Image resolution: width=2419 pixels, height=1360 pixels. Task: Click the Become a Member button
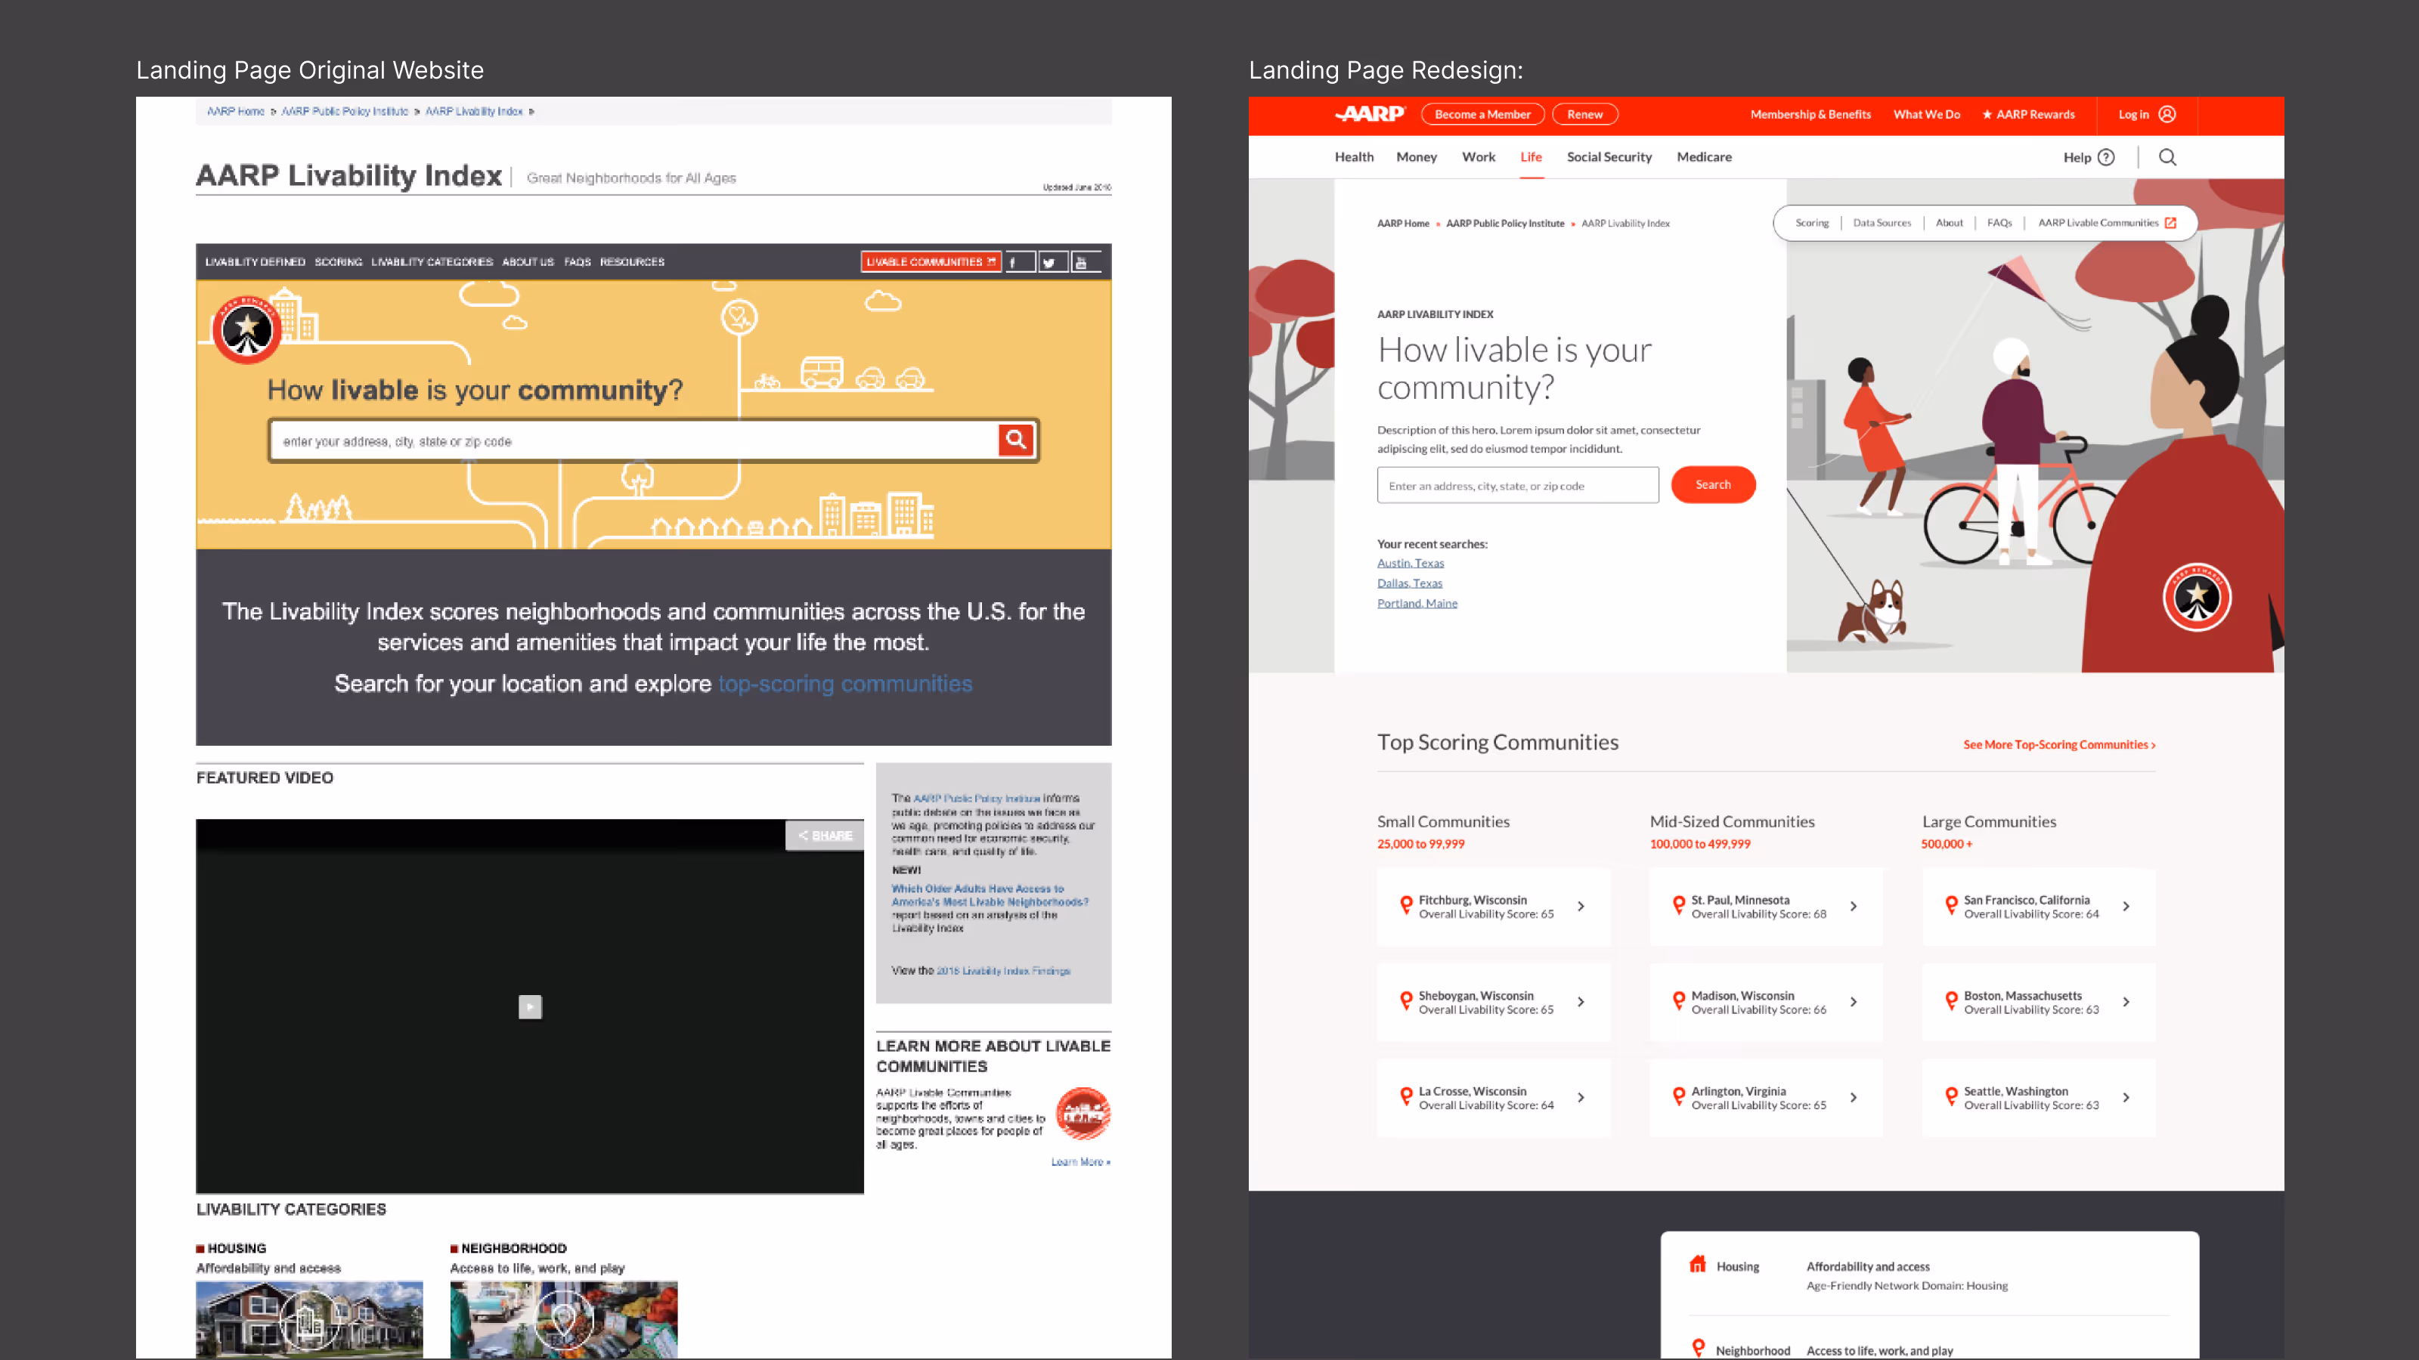pos(1482,115)
